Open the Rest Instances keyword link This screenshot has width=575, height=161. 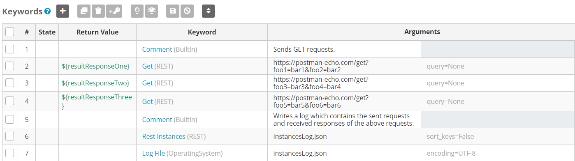point(164,136)
